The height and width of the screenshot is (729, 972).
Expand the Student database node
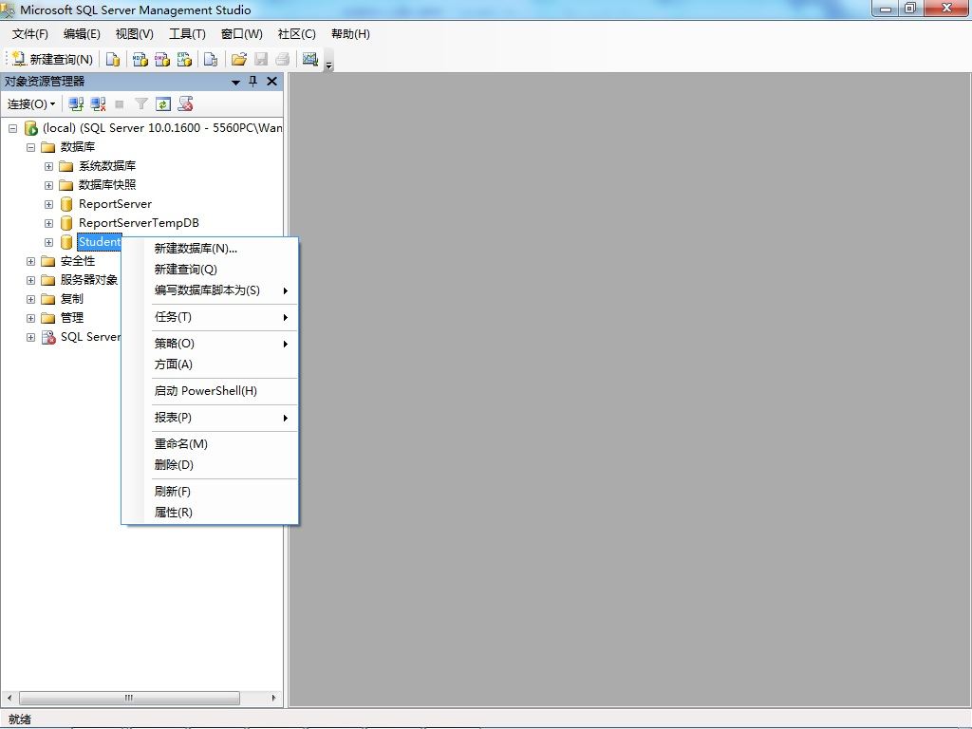(x=48, y=242)
